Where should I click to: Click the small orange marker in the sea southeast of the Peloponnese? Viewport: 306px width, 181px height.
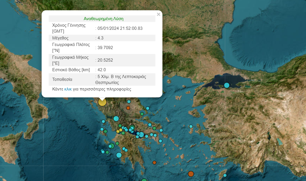(154, 163)
